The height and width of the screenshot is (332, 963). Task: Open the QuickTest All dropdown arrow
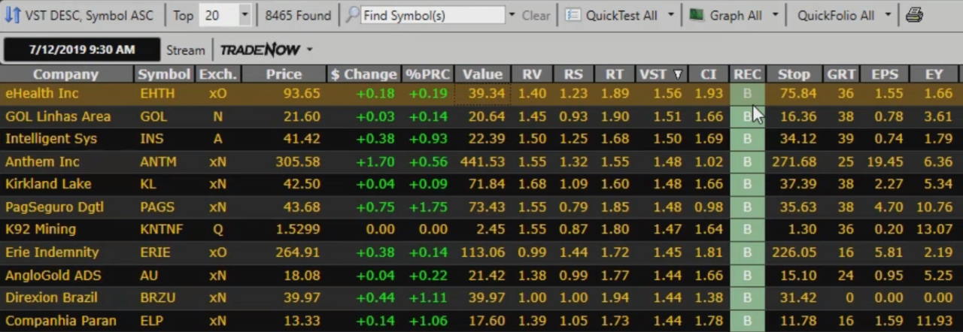coord(670,15)
